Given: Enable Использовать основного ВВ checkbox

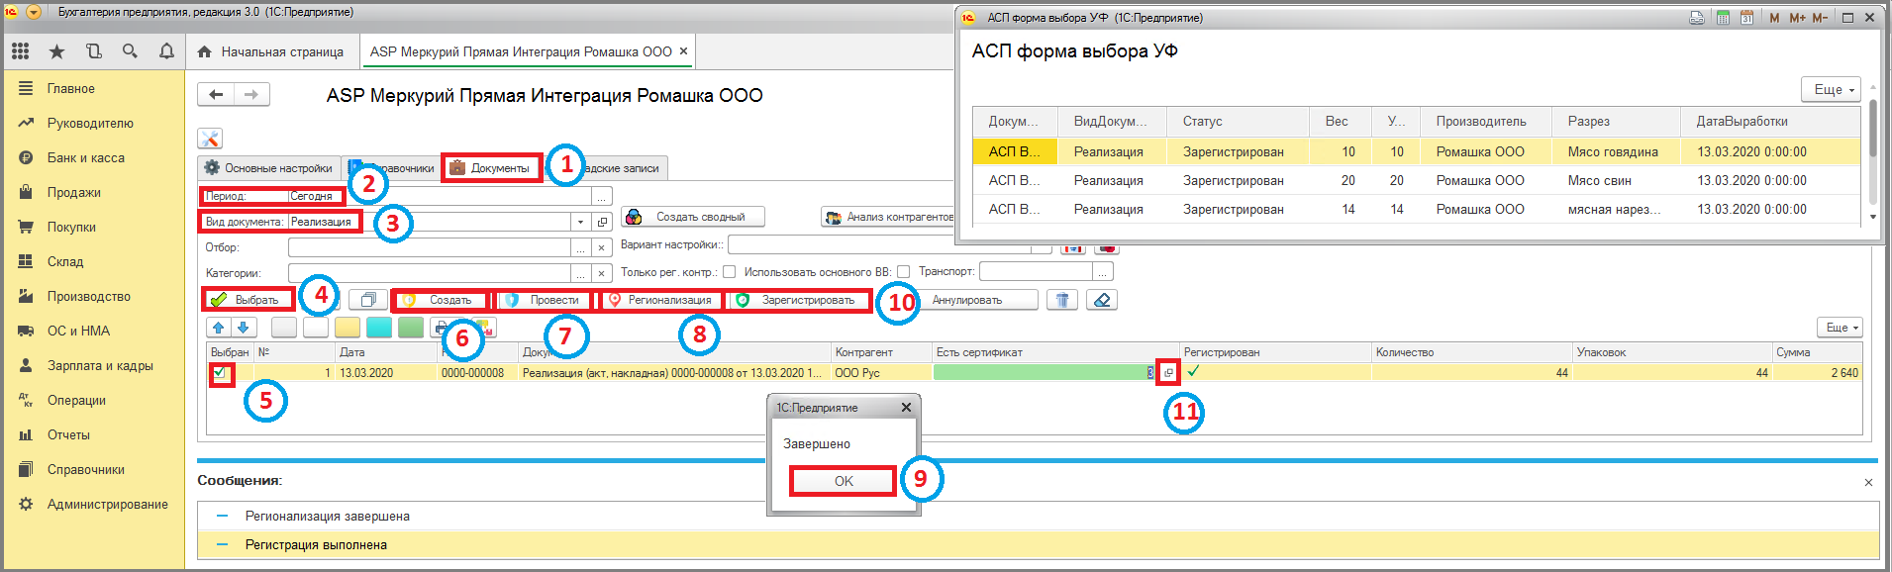Looking at the screenshot, I should 903,272.
